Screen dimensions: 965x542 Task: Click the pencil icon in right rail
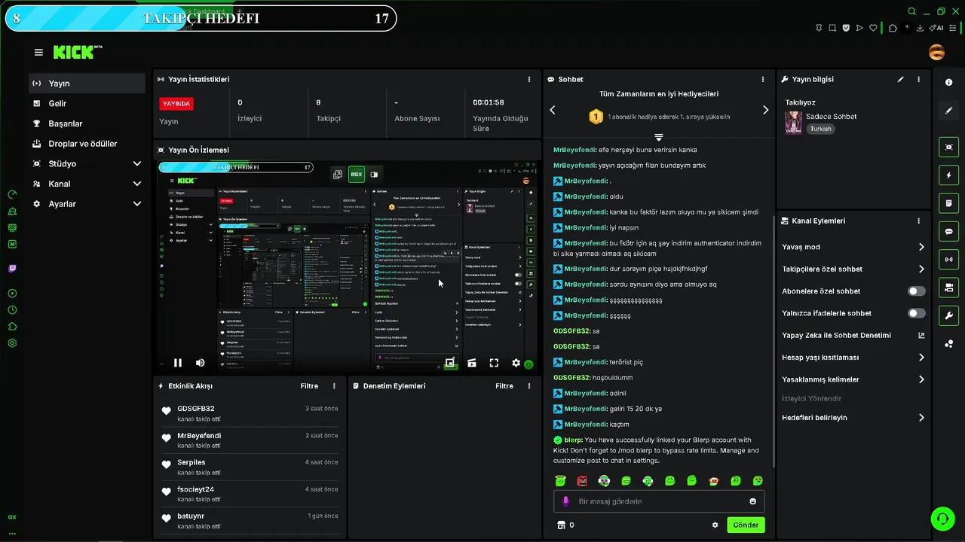949,110
